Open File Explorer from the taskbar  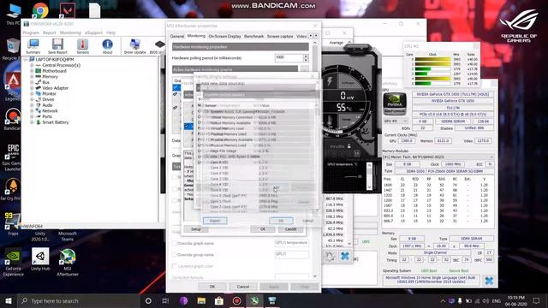pyautogui.click(x=201, y=300)
